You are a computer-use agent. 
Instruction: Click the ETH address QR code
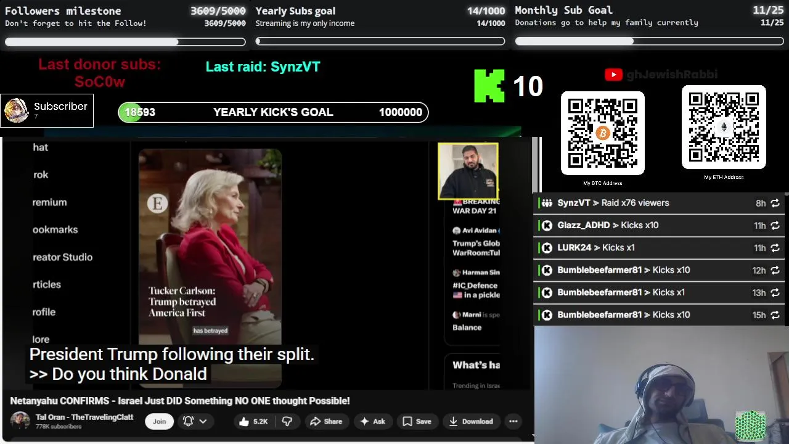click(x=724, y=127)
